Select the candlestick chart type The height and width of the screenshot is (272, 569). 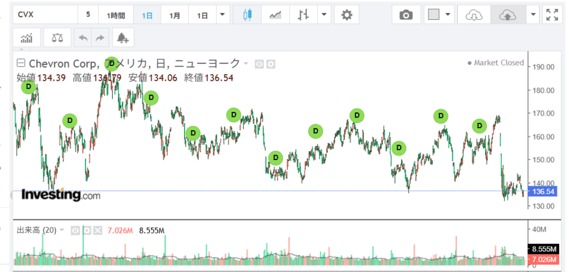coord(247,15)
